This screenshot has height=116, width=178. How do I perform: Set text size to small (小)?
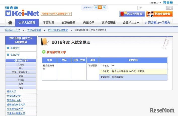[x=96, y=7]
